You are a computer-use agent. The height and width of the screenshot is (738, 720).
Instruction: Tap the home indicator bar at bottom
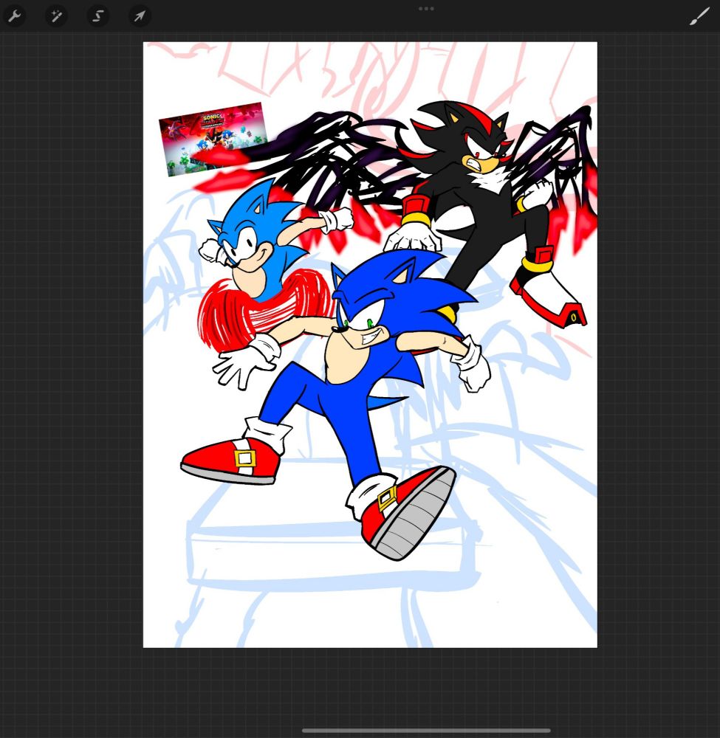coord(426,731)
